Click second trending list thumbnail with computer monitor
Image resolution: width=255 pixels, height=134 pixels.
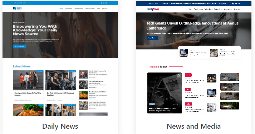(212, 93)
